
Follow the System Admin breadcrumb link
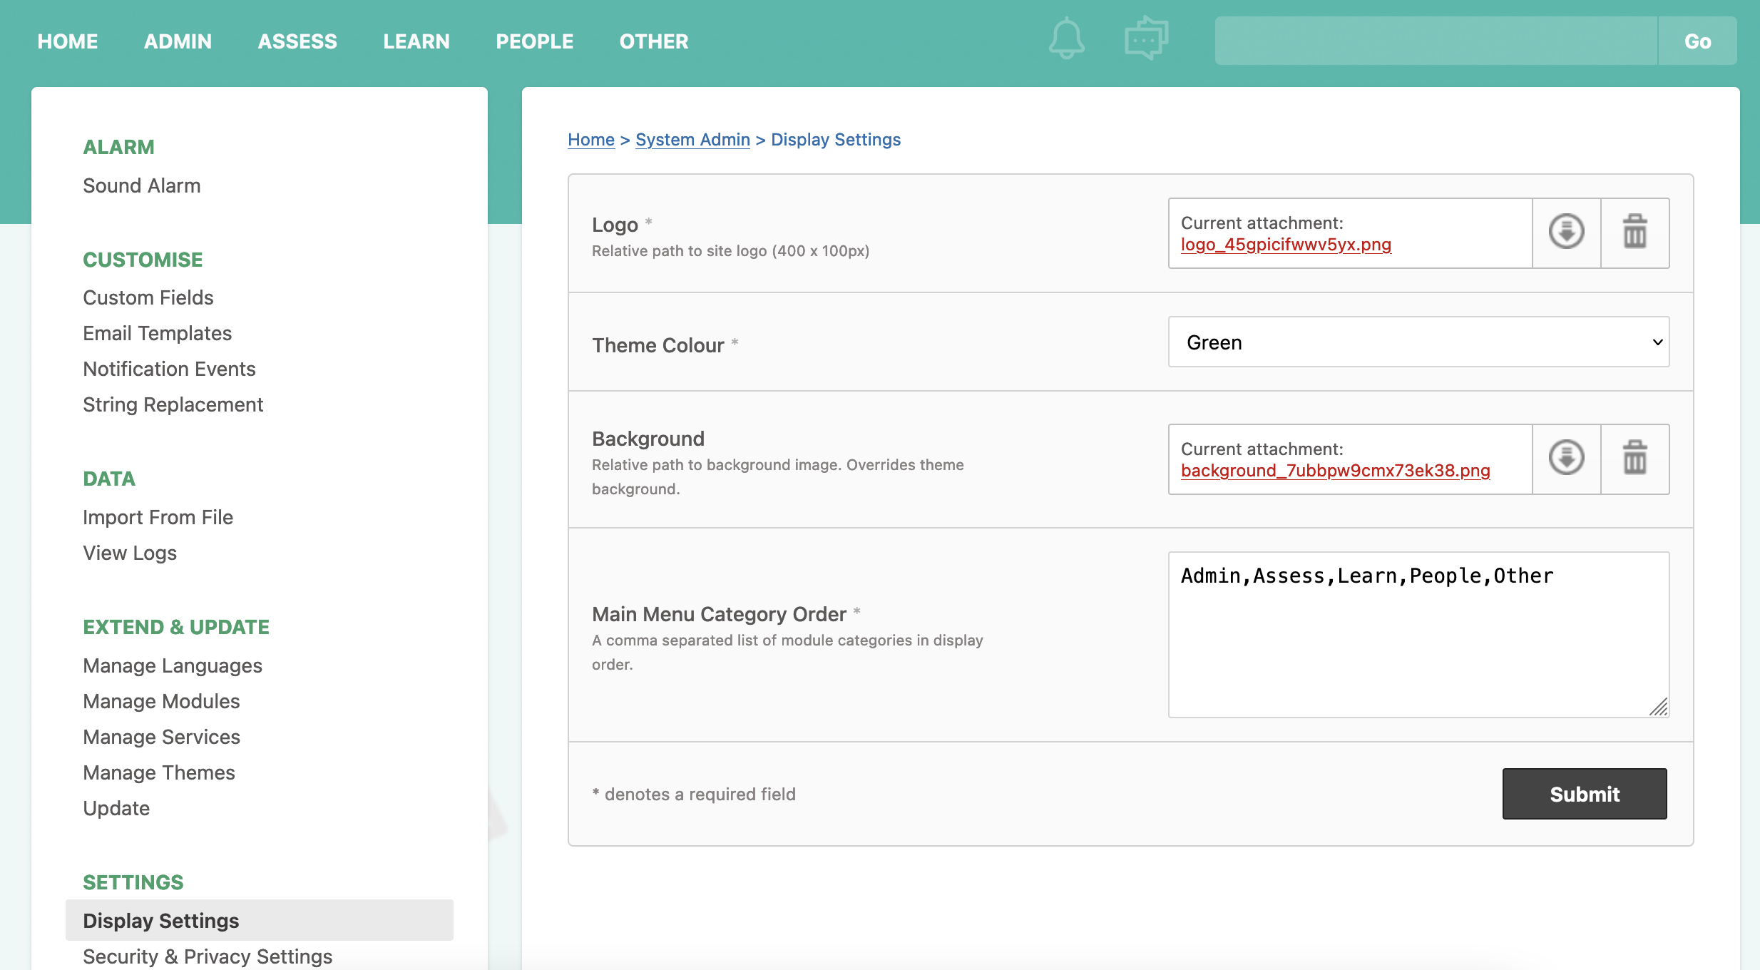point(692,140)
